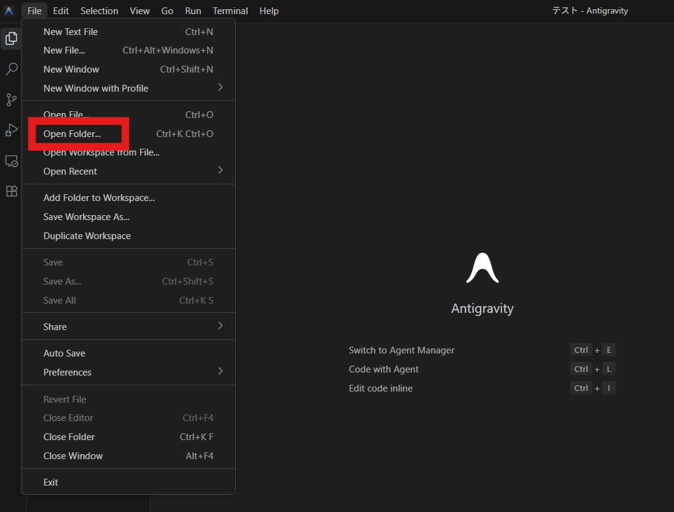Click the large Antigravity logo on welcome screen
This screenshot has height=512, width=674.
[x=482, y=267]
